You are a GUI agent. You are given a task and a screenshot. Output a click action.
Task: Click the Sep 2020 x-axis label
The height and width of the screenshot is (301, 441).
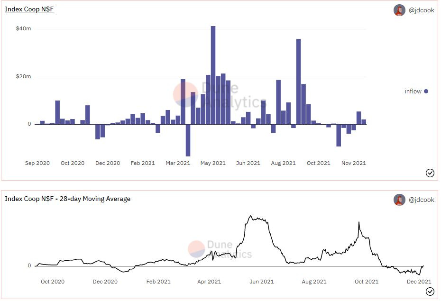tap(37, 163)
